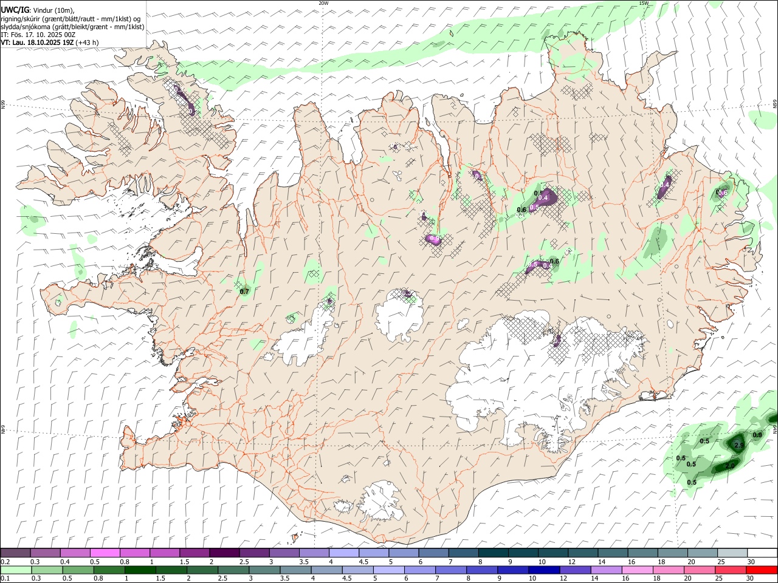Click the lower legend swatch labeled 0.8
Viewport: 778px width, 583px height.
(109, 570)
